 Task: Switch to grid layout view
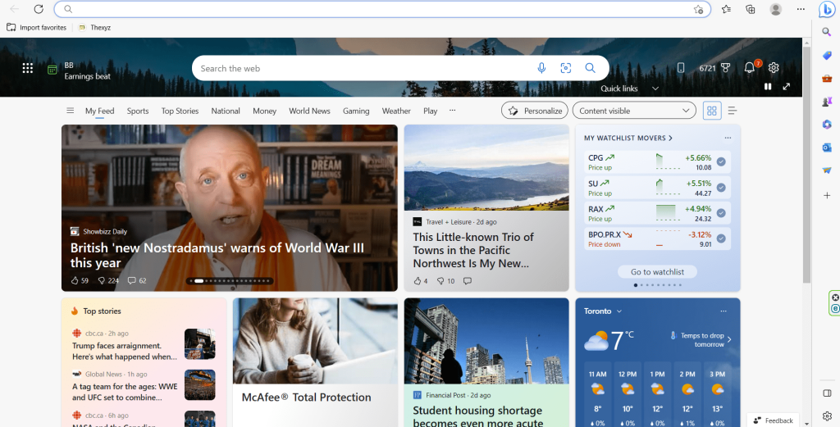711,111
